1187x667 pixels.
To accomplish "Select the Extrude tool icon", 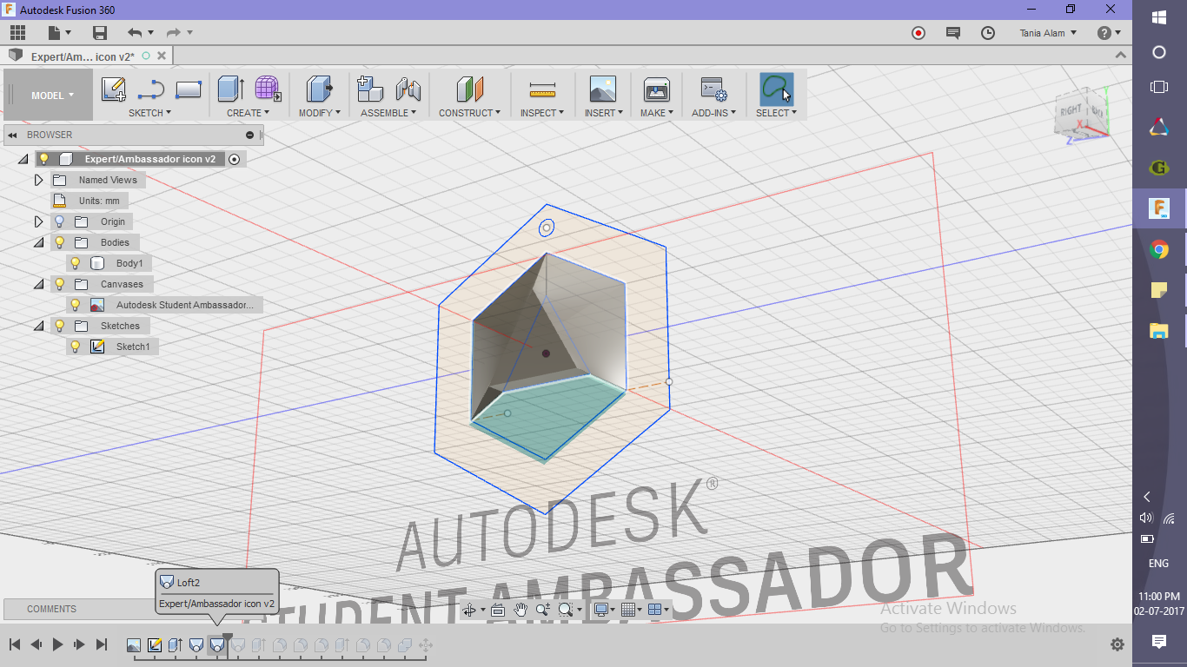I will (230, 89).
